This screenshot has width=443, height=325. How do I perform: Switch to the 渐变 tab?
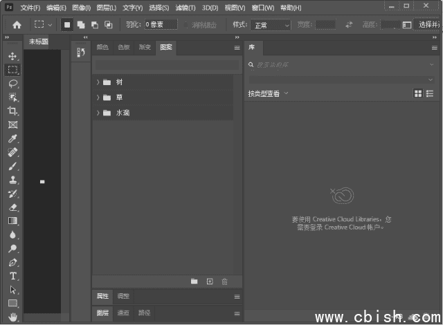coord(145,47)
